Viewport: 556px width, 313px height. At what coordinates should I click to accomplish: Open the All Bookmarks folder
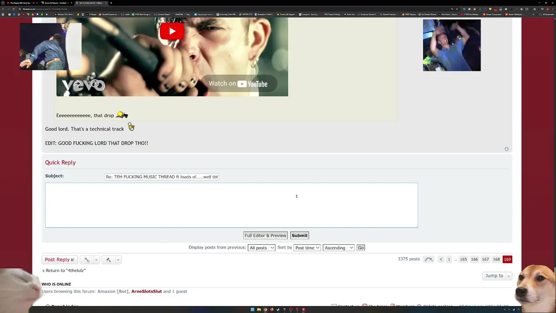pyautogui.click(x=546, y=14)
